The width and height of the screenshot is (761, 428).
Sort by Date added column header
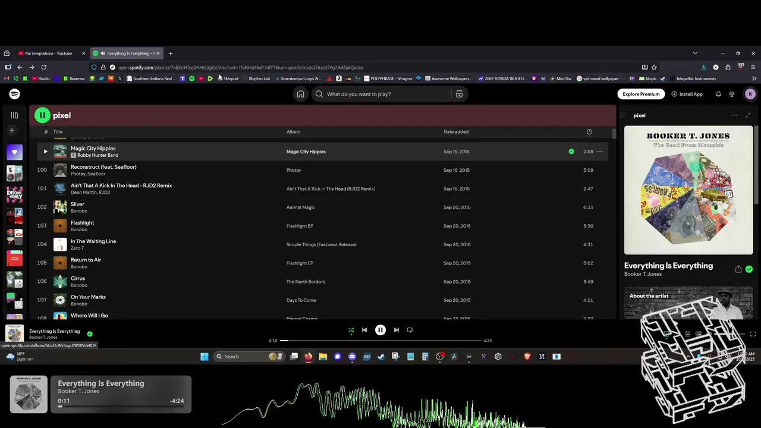(x=456, y=132)
